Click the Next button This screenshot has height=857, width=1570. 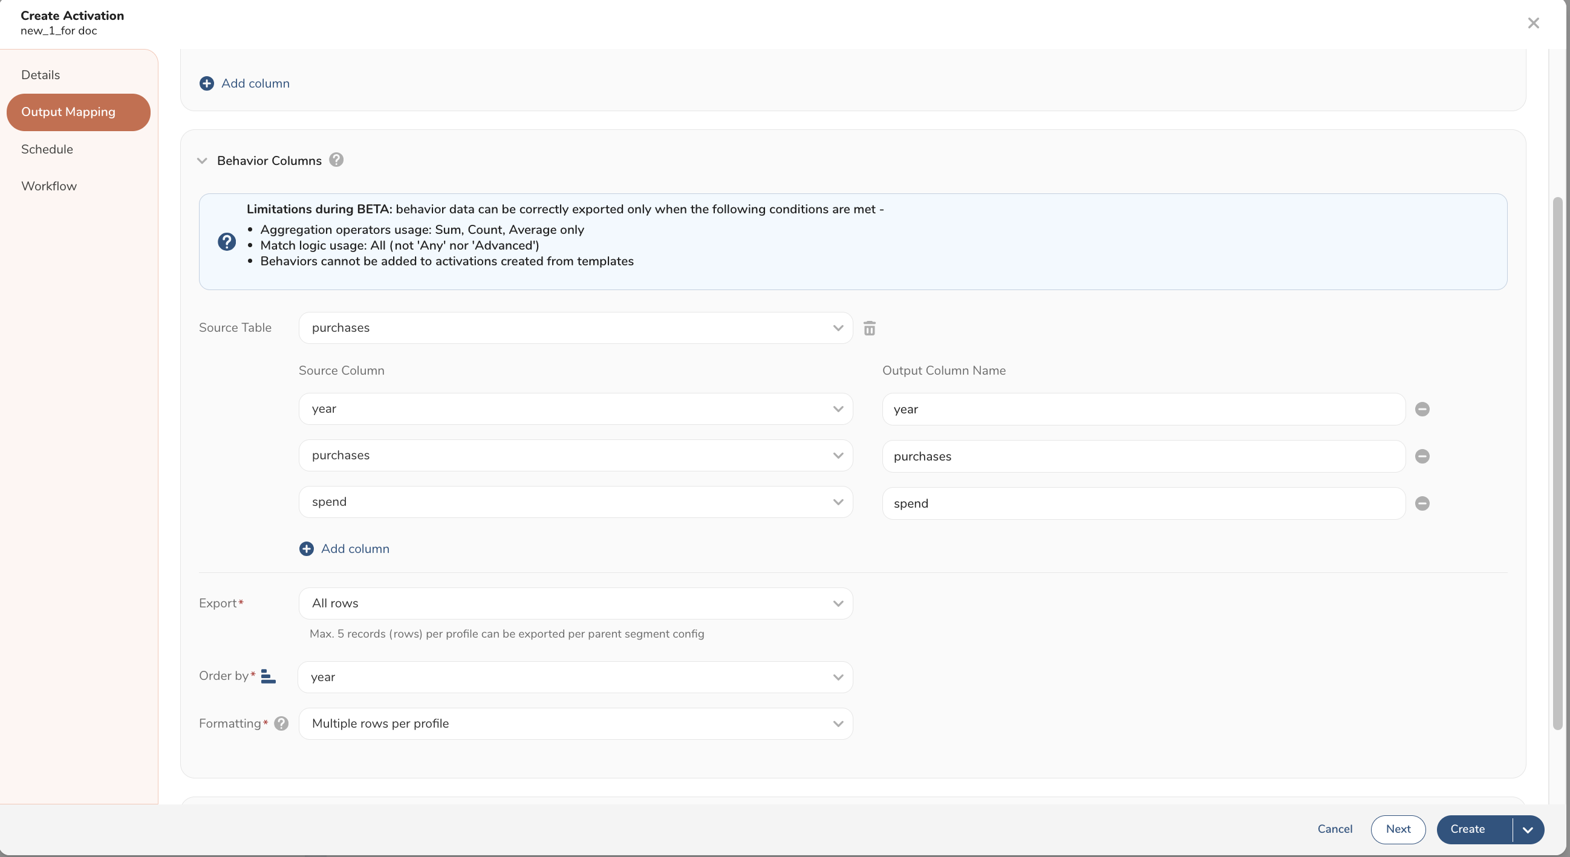[1398, 829]
